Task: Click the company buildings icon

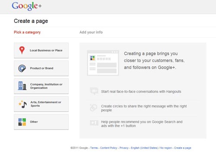Action: coord(22,86)
